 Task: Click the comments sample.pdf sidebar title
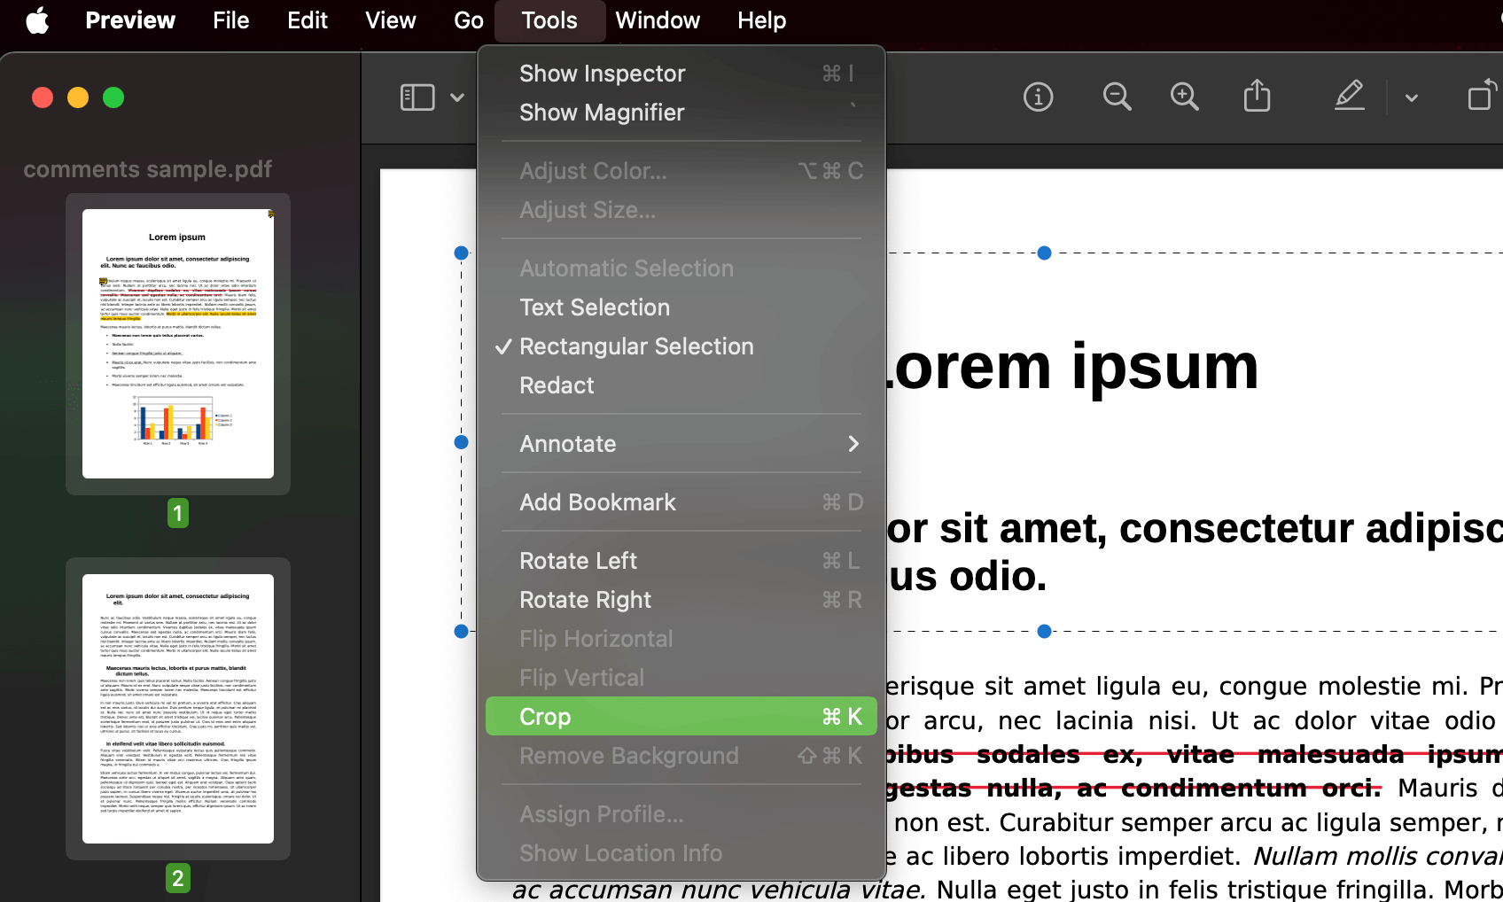click(147, 169)
